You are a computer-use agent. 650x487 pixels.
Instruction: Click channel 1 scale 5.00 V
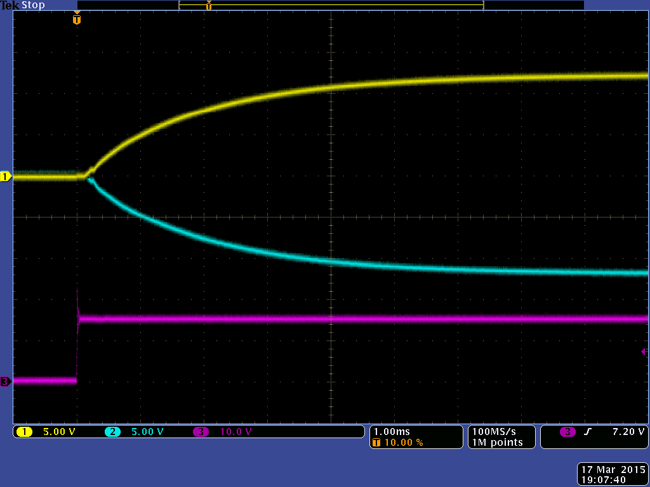click(59, 432)
